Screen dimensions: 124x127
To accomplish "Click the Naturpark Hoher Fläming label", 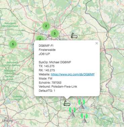I will click(12, 64).
